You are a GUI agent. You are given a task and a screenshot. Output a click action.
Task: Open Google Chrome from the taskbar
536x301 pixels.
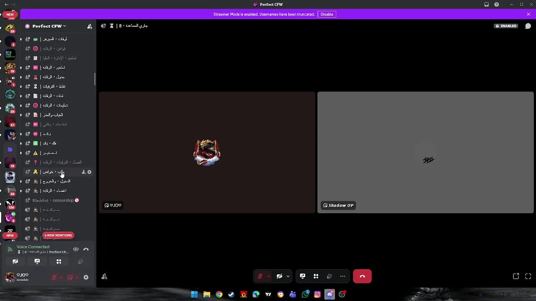coord(219,294)
